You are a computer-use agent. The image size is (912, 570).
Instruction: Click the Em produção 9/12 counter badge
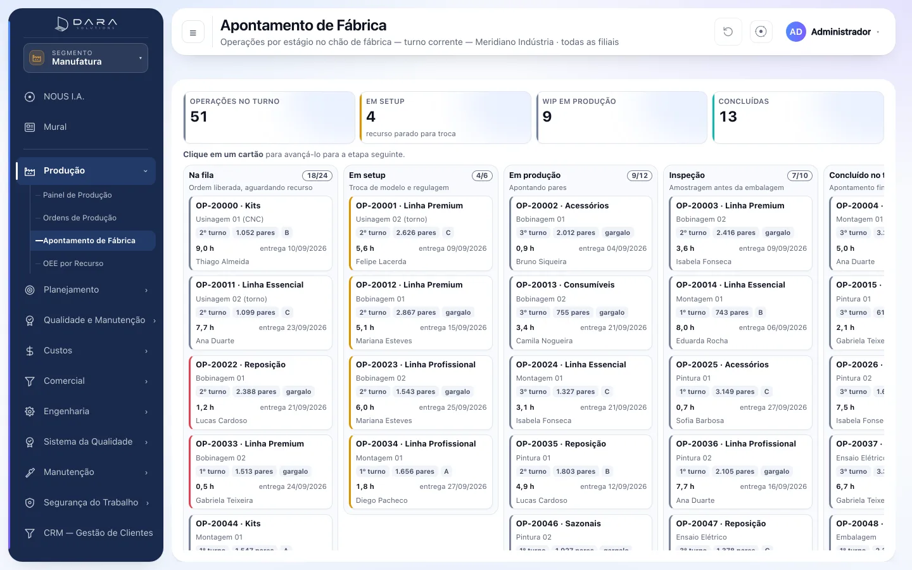coord(640,175)
